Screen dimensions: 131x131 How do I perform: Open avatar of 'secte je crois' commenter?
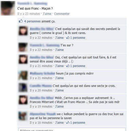pyautogui.click(x=23, y=87)
